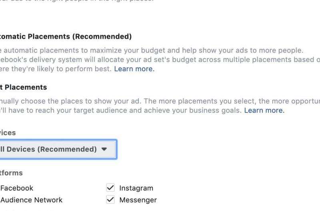Click the automatic placements description paragraph
The height and width of the screenshot is (211, 320).
point(152,51)
